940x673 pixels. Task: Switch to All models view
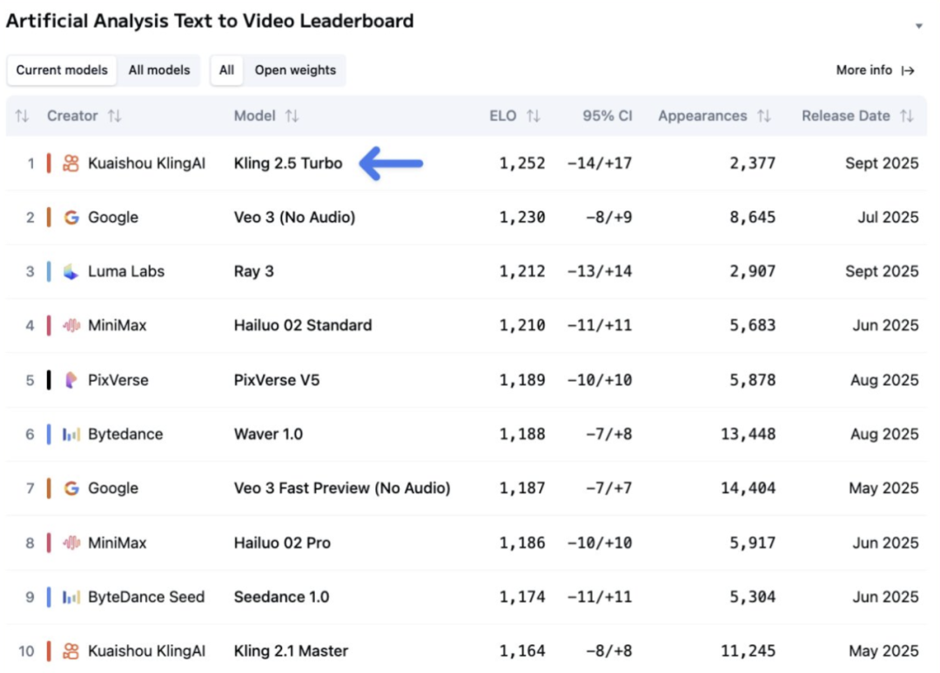[x=159, y=70]
